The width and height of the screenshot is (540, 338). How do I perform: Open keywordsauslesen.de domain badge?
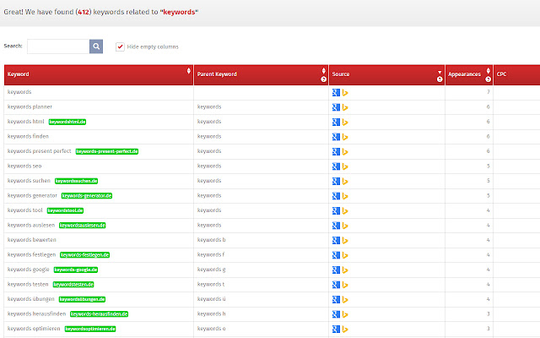click(x=83, y=226)
